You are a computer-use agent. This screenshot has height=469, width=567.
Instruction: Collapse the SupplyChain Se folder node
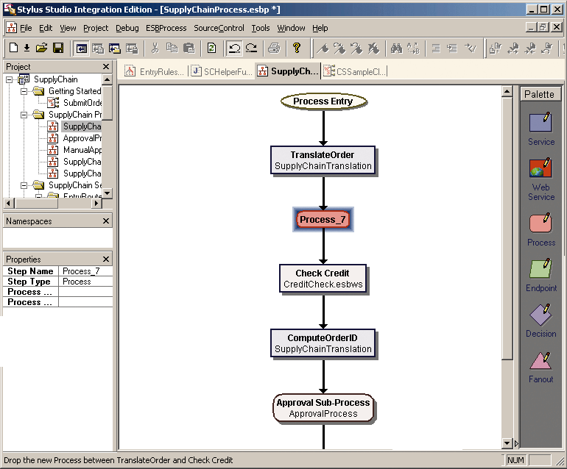coord(24,185)
